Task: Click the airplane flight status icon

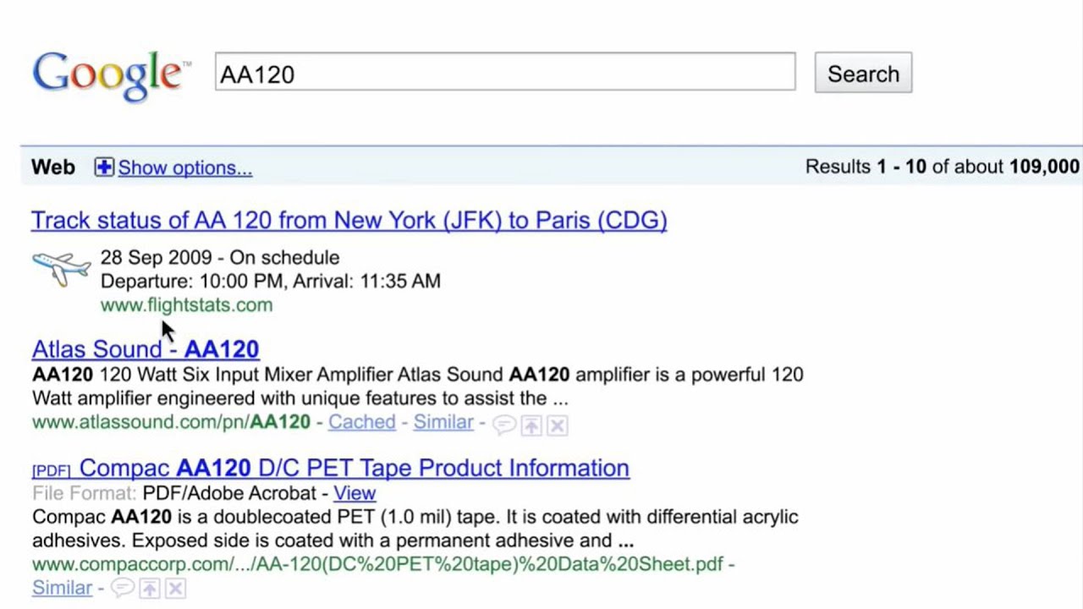Action: (61, 269)
